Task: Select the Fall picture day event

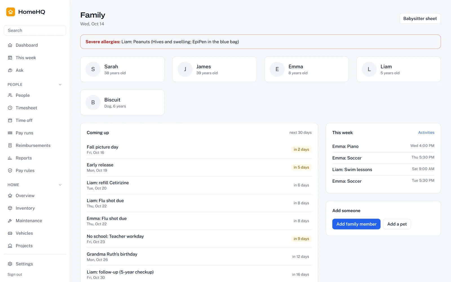Action: (x=199, y=149)
